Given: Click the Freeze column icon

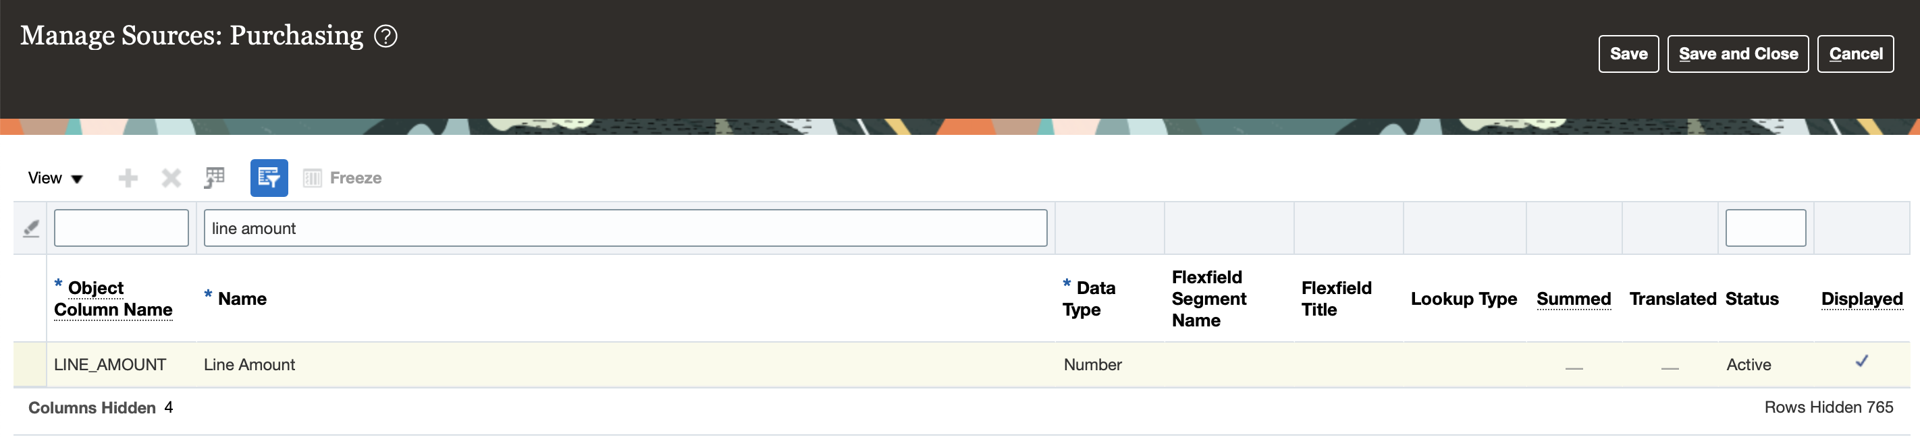Looking at the screenshot, I should click(x=313, y=178).
